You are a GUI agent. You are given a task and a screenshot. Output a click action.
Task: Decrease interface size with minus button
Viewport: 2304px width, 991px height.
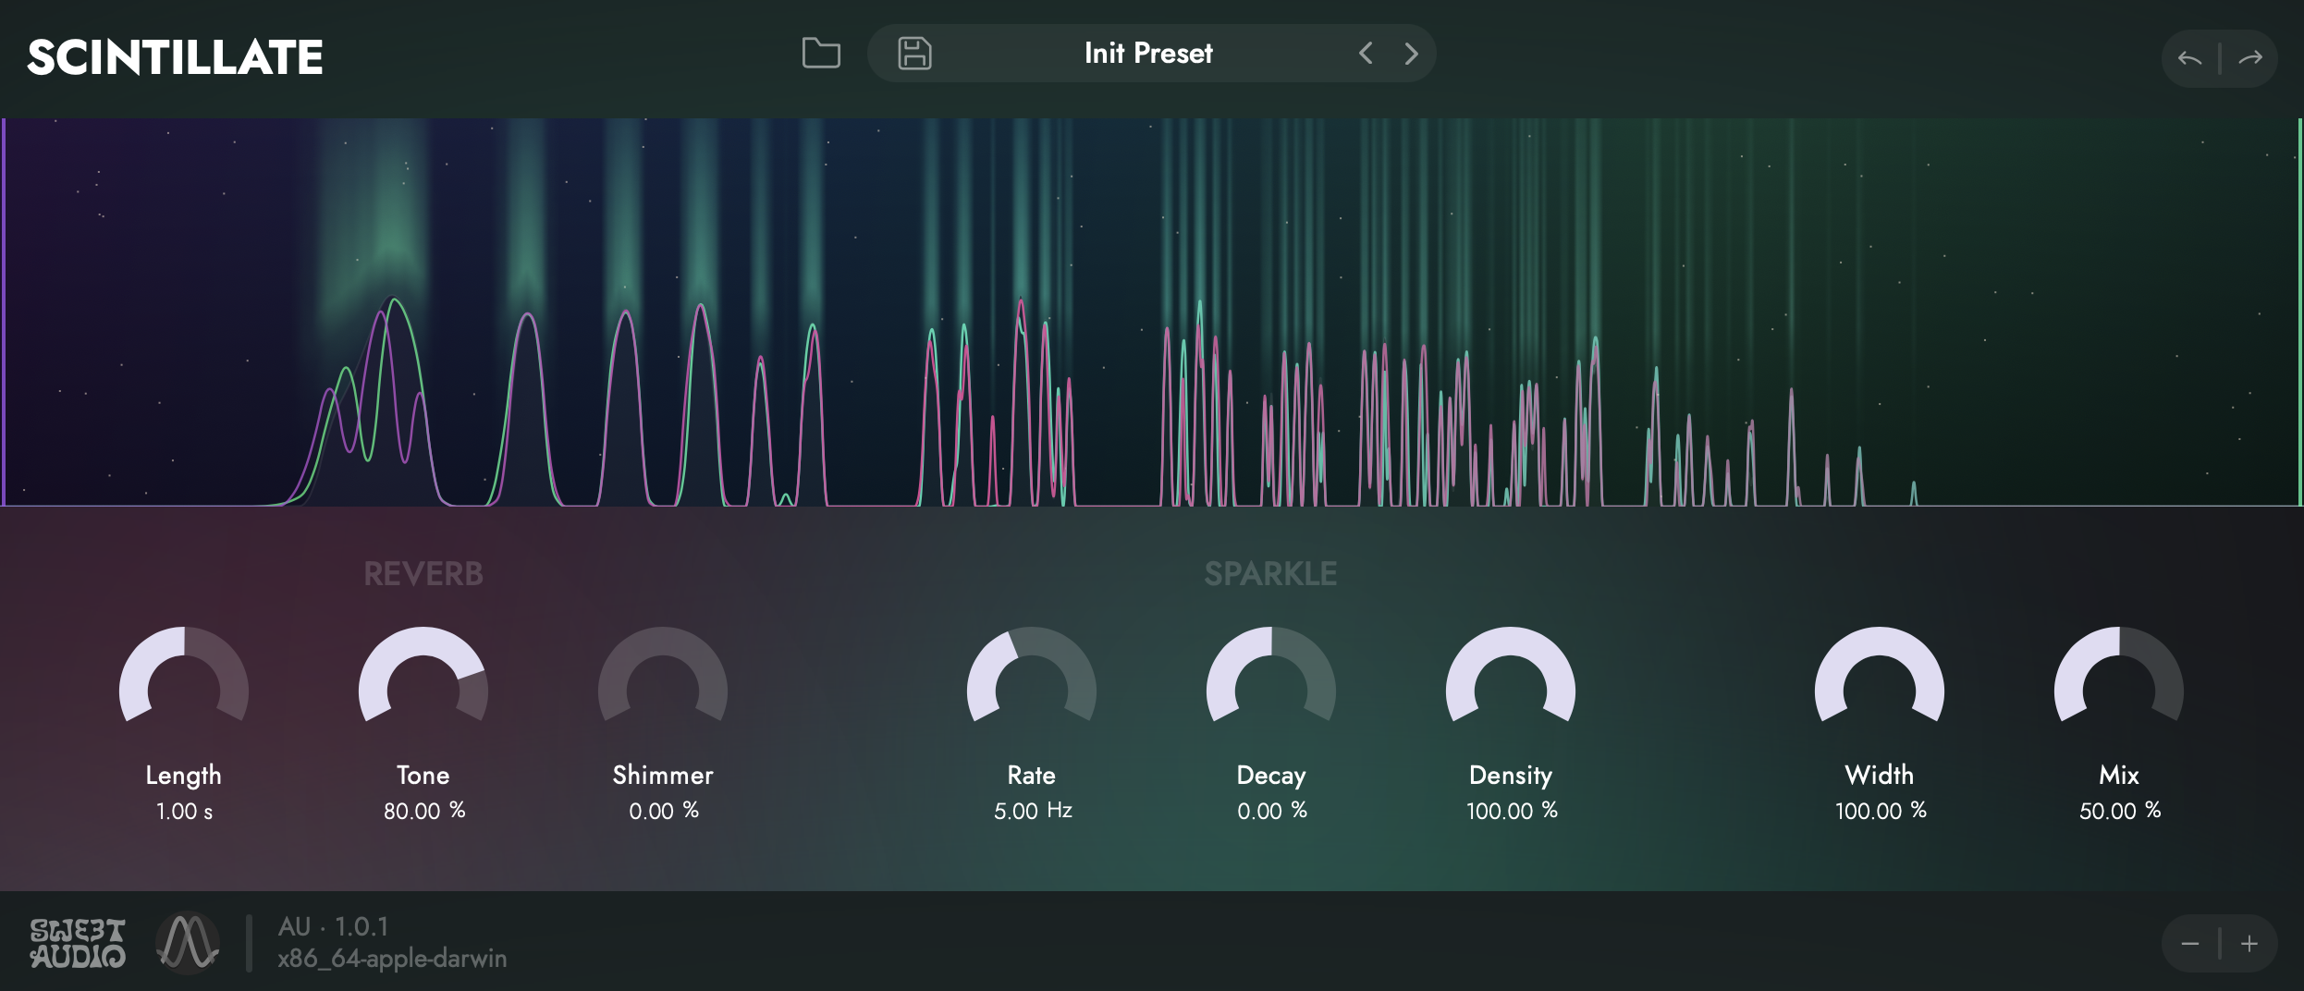coord(2190,944)
